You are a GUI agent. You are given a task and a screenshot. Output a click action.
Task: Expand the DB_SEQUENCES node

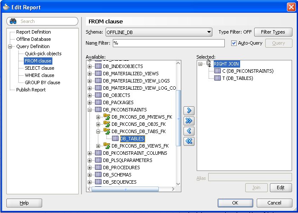click(x=90, y=182)
